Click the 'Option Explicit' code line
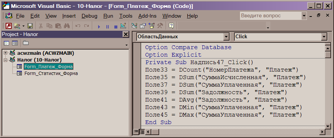Image resolution: width=334 pixels, height=138 pixels. tap(173, 55)
